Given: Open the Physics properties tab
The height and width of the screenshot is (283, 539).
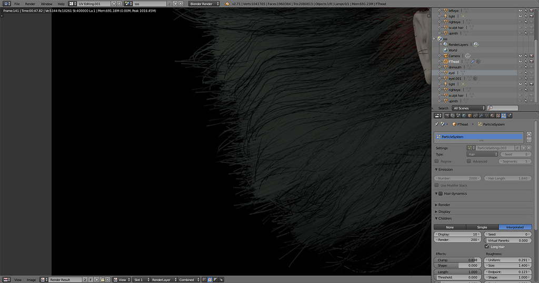Looking at the screenshot, I should tap(510, 115).
